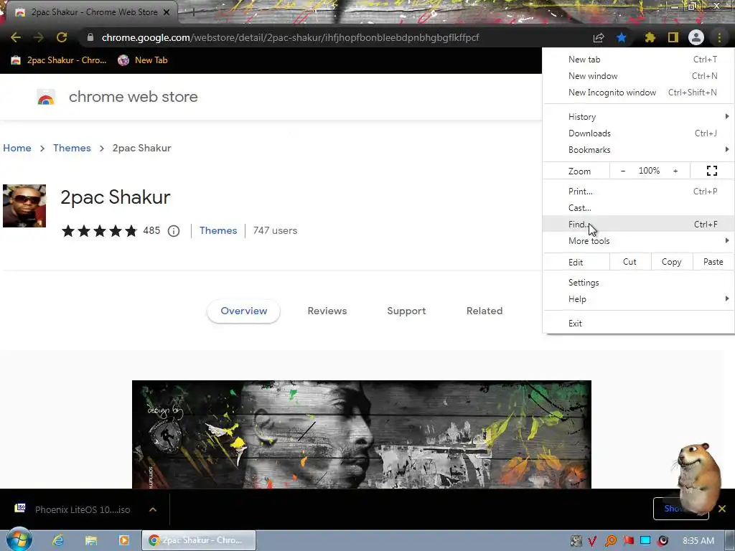Open New Incognito window
The image size is (735, 551).
click(x=638, y=93)
